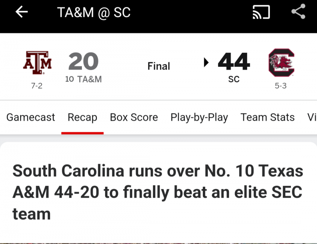
Task: Switch to the Gamecast tab
Action: coord(31,117)
